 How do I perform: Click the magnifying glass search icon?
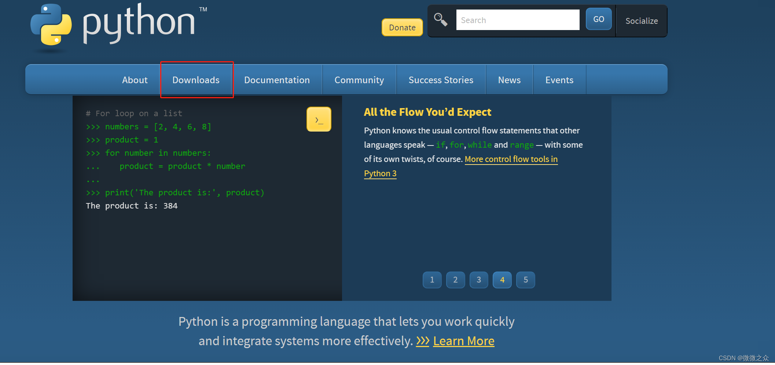pos(441,19)
